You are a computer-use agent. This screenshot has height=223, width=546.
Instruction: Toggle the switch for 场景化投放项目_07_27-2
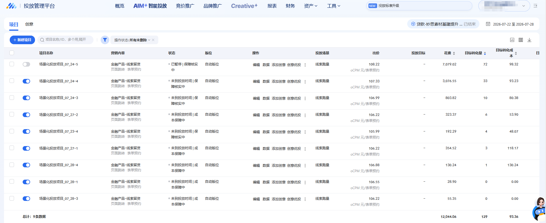click(x=26, y=115)
